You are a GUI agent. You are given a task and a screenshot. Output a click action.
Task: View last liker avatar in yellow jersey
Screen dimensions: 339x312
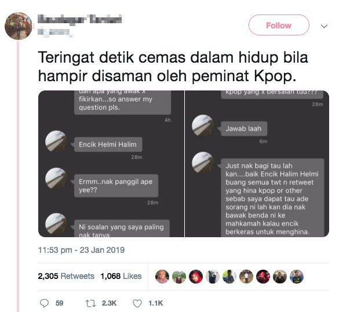point(297,277)
